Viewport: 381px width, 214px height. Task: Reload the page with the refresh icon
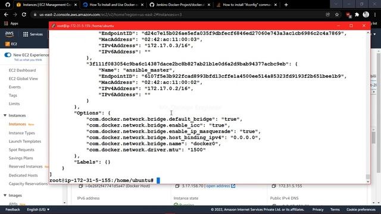(24, 14)
